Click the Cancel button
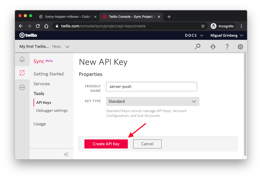This screenshot has height=179, width=262. point(147,144)
